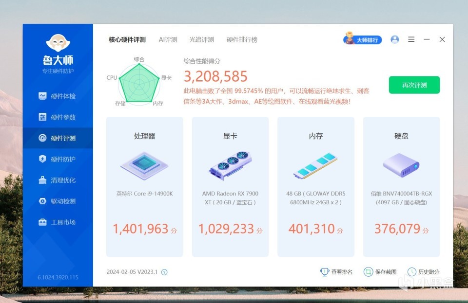468x303 pixels.
Task: Click the 硬盘 drive icon
Action: click(401, 165)
